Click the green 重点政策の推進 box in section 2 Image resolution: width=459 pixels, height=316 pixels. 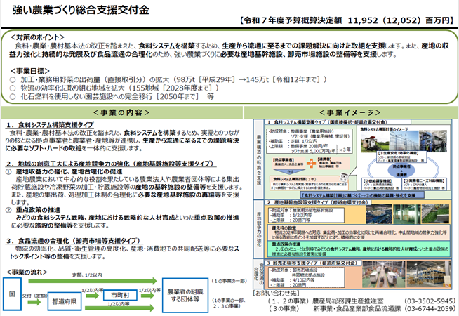(359, 249)
